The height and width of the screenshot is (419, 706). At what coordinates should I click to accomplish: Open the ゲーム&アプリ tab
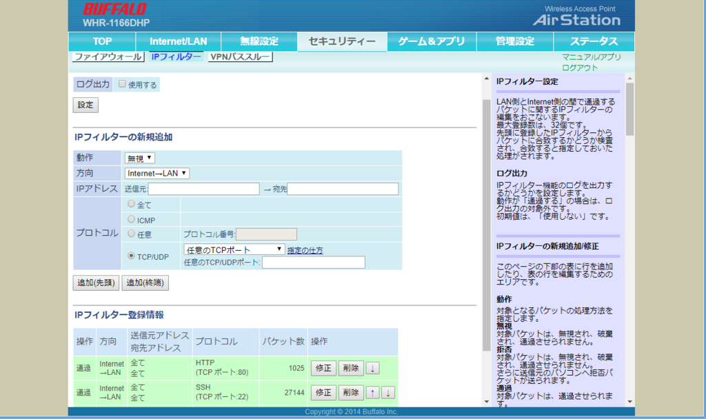[432, 41]
